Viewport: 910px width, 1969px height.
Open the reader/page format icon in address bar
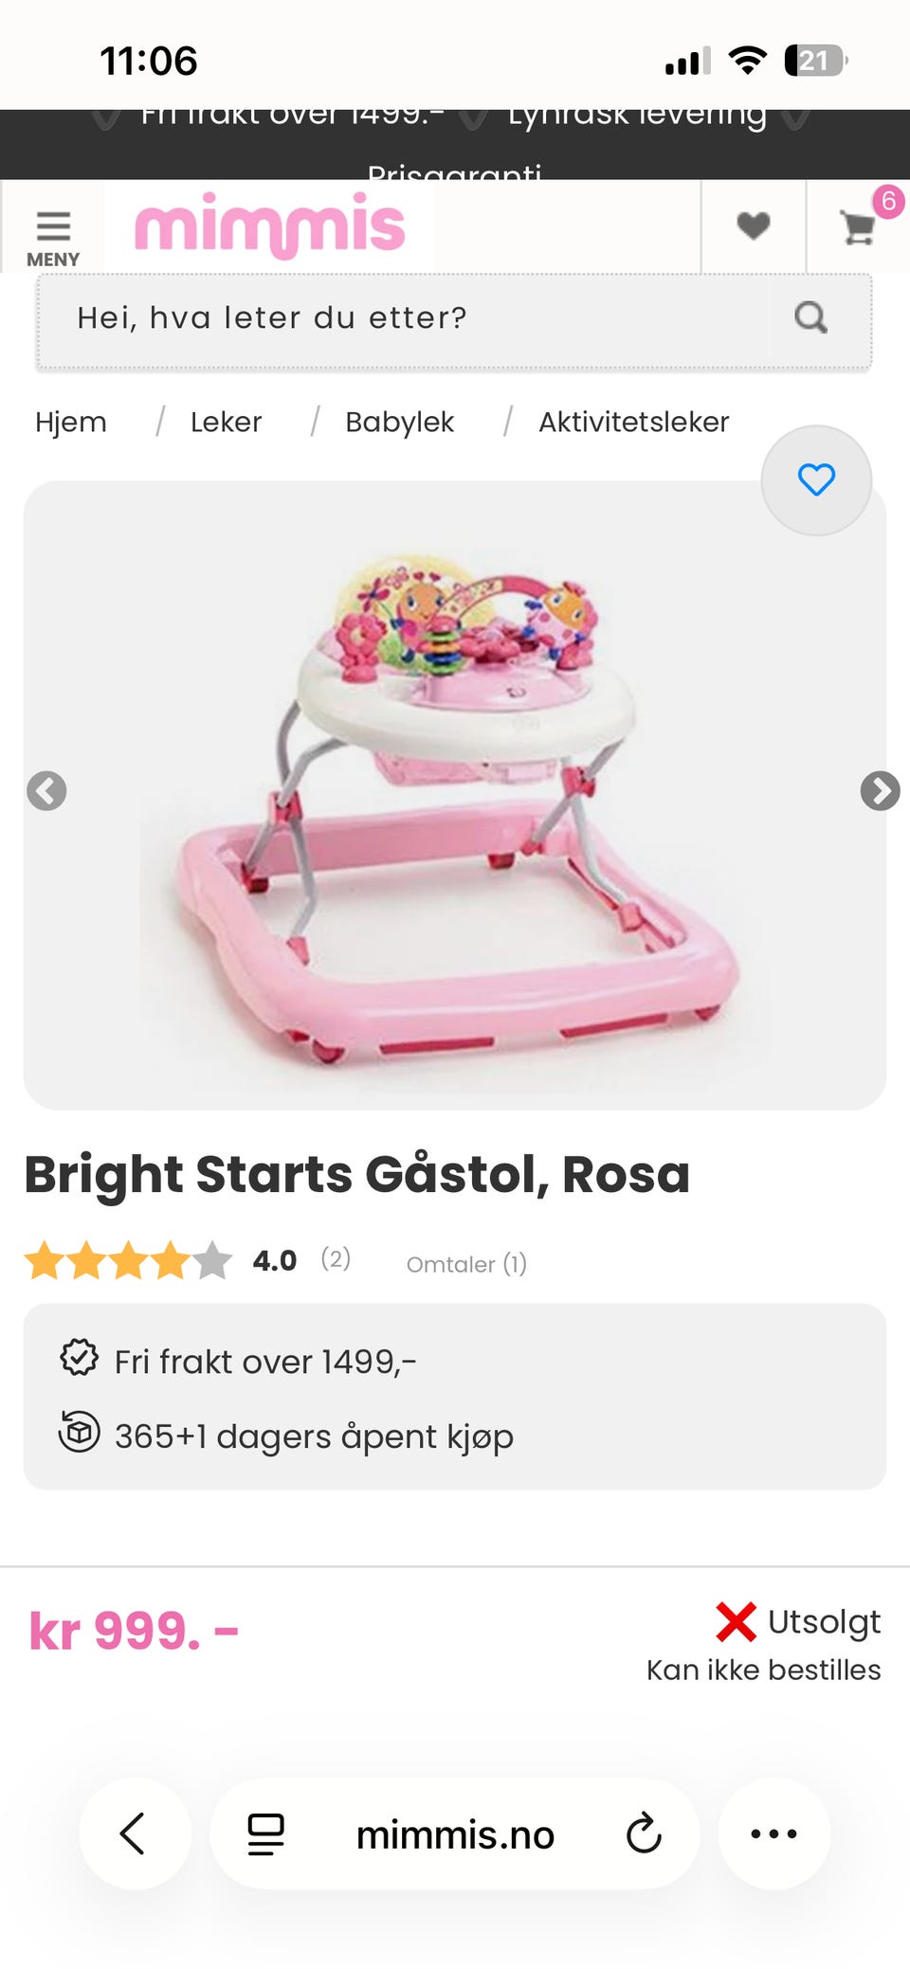pos(266,1834)
